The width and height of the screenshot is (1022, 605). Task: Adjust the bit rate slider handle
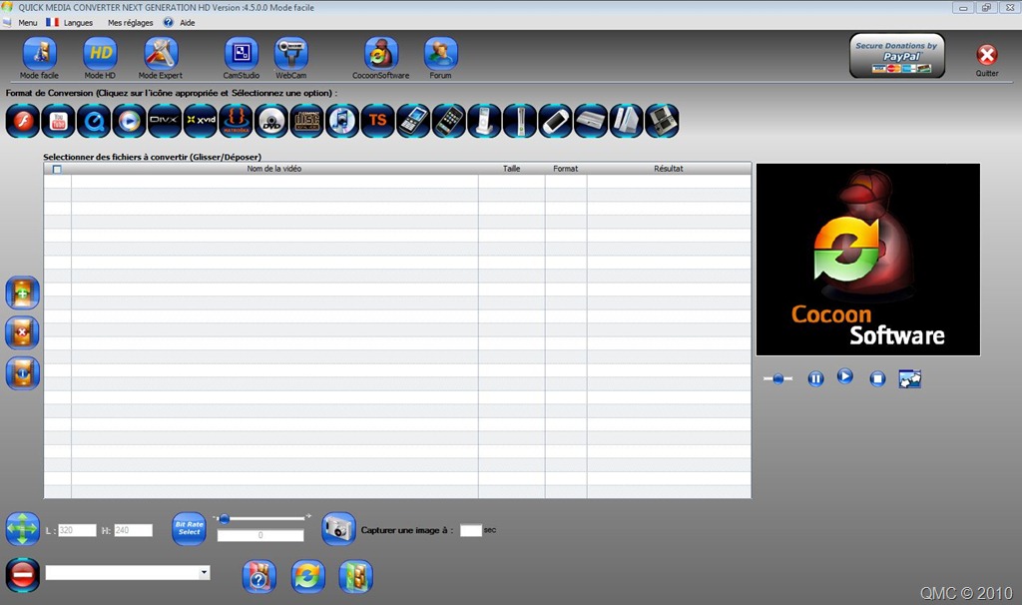click(x=225, y=519)
